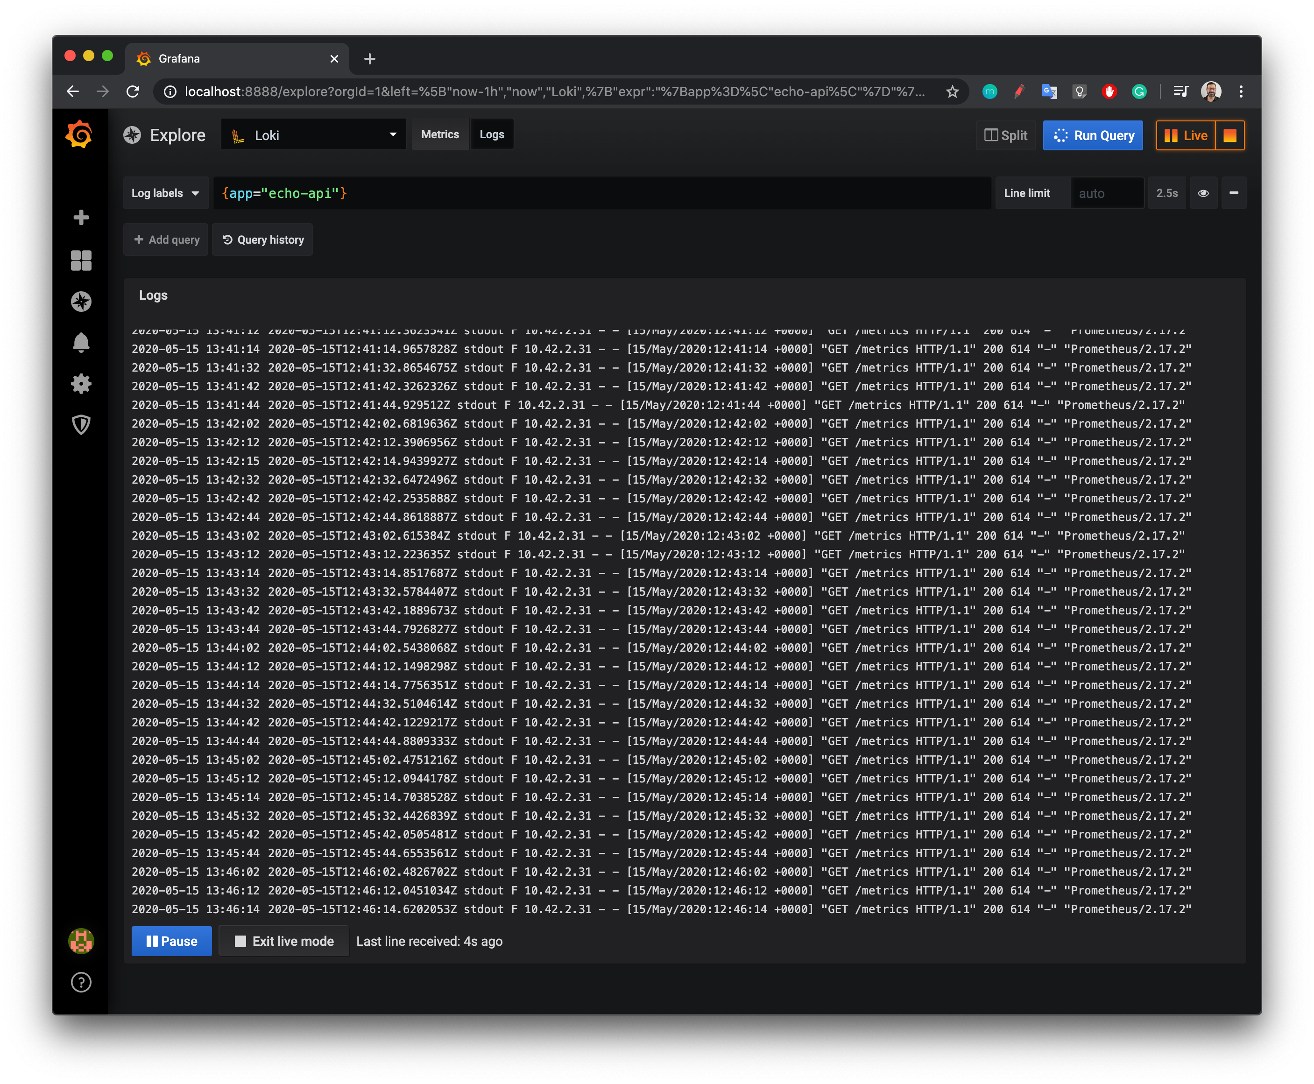Switch to the Metrics tab
Screen dimensions: 1314x1084
pos(440,135)
